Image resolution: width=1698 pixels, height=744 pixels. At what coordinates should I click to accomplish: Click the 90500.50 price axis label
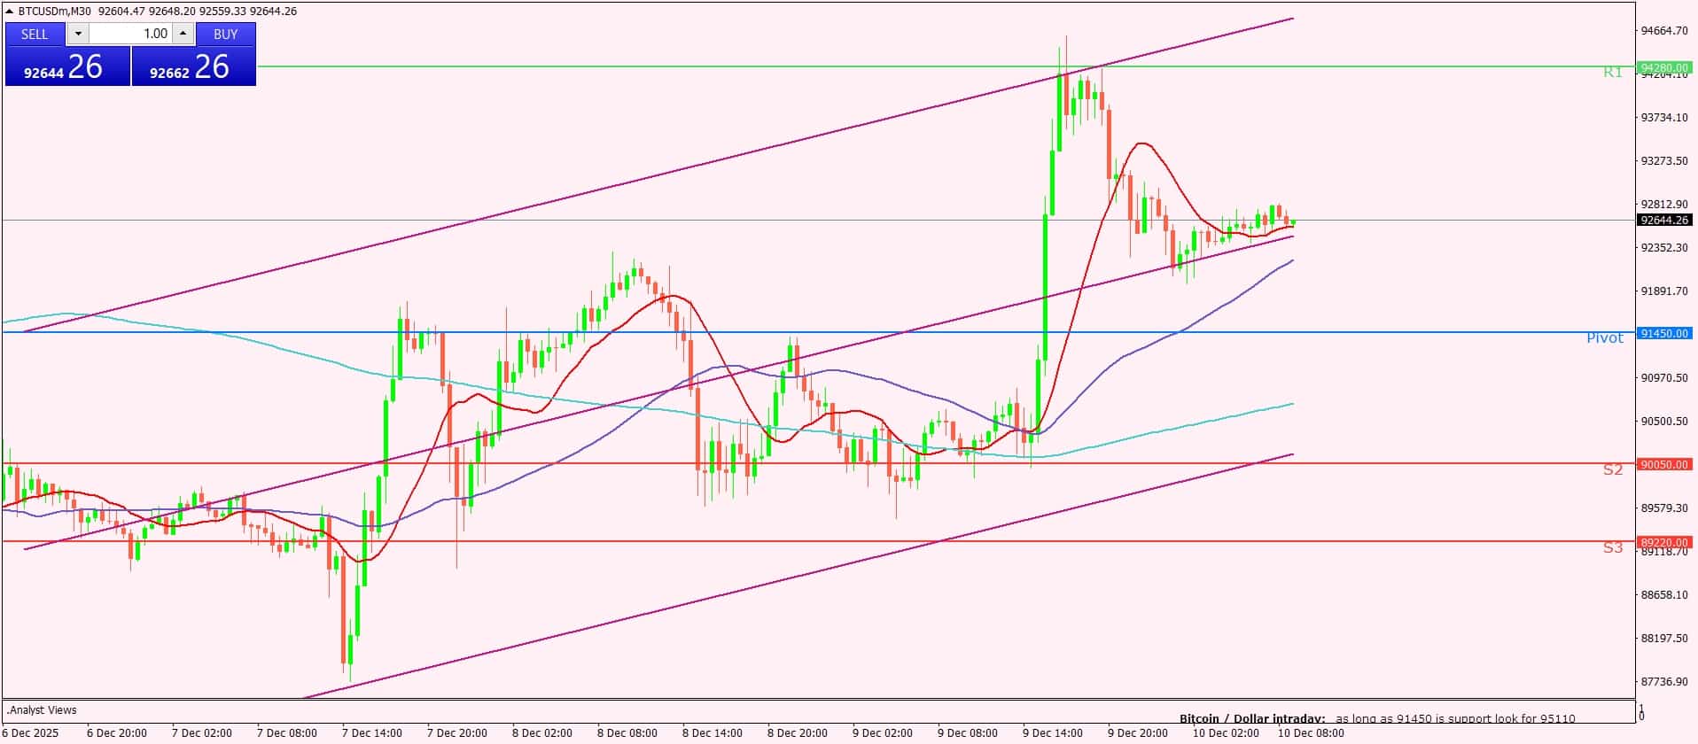click(x=1664, y=421)
